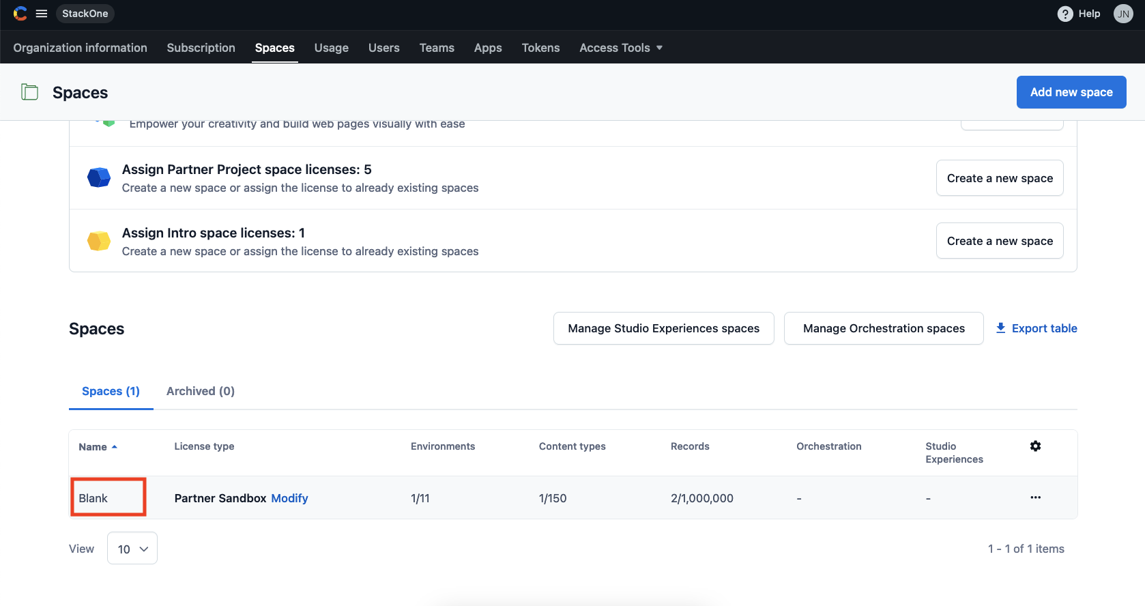Open Manage Orchestration spaces
This screenshot has width=1145, height=606.
(884, 328)
